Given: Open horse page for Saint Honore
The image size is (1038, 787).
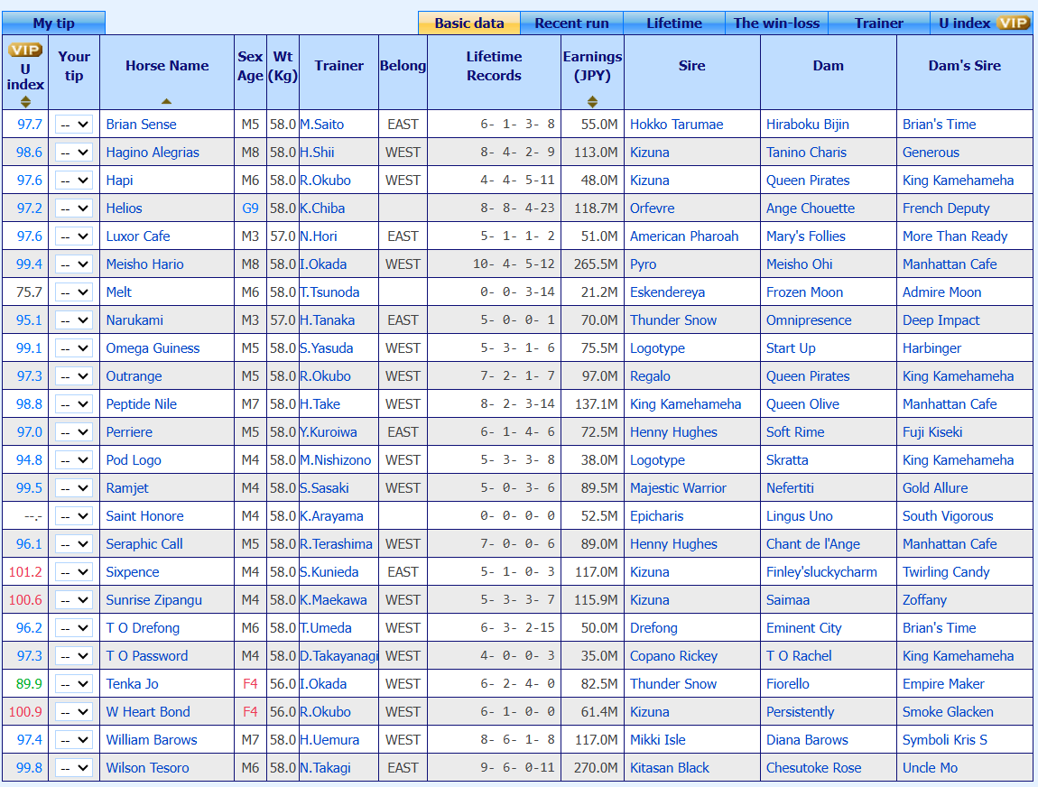Looking at the screenshot, I should tap(145, 515).
